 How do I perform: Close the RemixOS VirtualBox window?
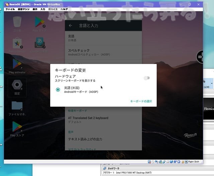click(x=198, y=4)
